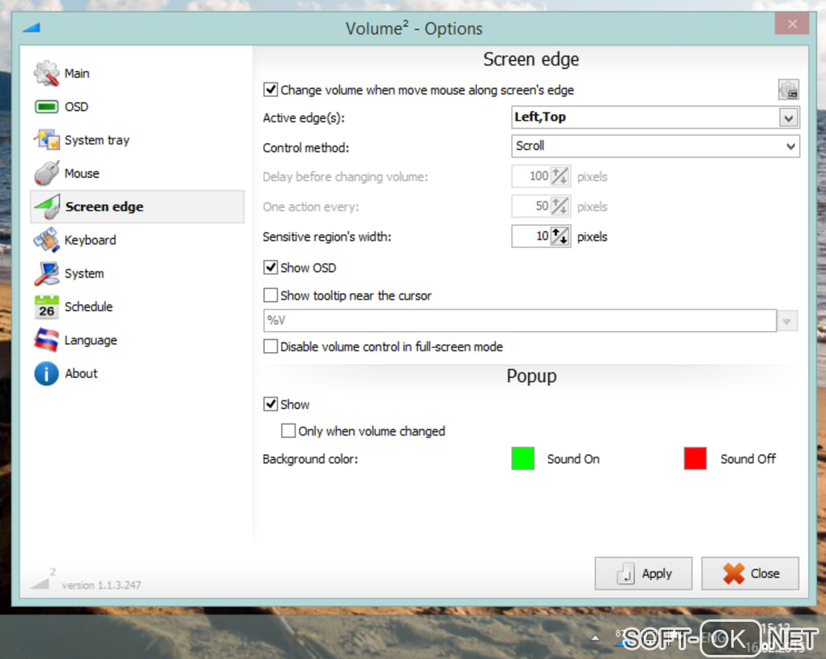Click the System computer icon
Image resolution: width=826 pixels, height=659 pixels.
pos(46,274)
